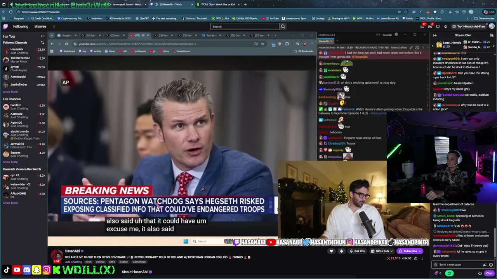Open ChatGPT bookmark
497x279 pixels.
142,18
